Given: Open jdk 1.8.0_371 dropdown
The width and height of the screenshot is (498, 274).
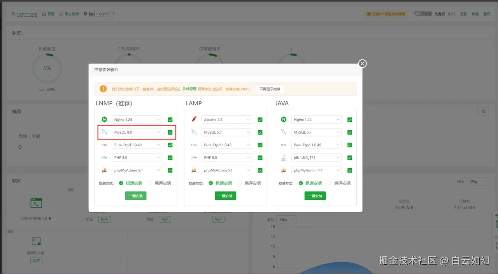Looking at the screenshot, I should (316, 157).
